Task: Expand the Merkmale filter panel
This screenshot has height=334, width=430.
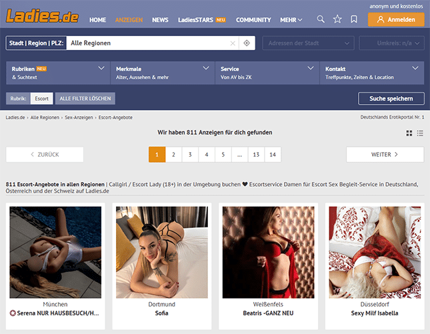Action: coord(162,73)
